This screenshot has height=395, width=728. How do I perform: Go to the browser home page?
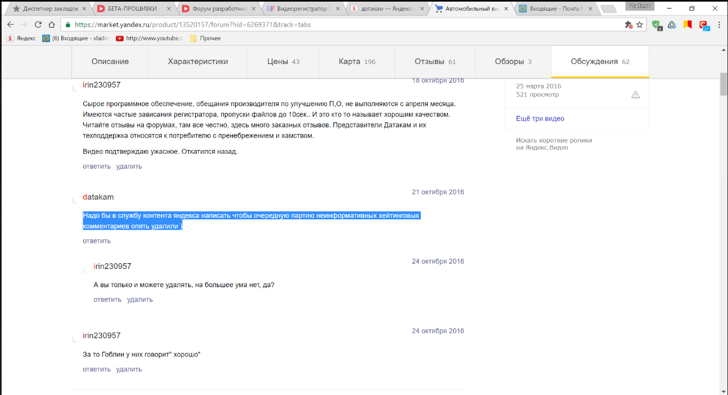(52, 25)
